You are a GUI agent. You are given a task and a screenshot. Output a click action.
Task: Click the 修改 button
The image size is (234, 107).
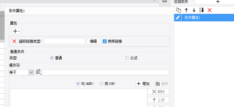coord(162,84)
